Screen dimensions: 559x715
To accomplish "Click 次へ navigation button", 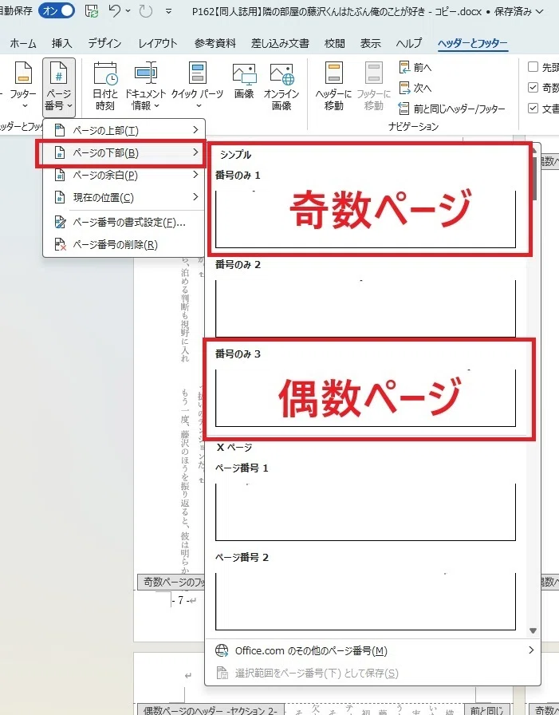I will point(415,88).
